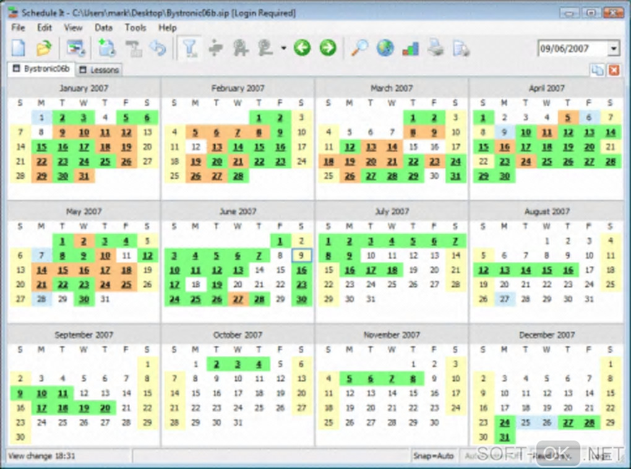Select January 15 green cell
Image resolution: width=631 pixels, height=469 pixels.
pyautogui.click(x=41, y=147)
